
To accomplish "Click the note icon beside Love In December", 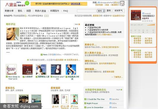I will [x=85, y=107].
